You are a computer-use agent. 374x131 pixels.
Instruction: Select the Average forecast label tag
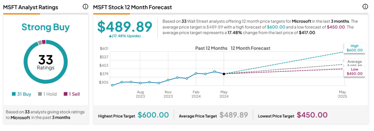pos(354,63)
